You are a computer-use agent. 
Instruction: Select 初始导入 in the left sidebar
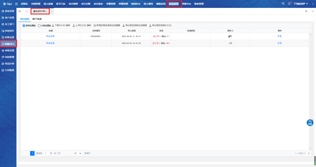pyautogui.click(x=8, y=44)
